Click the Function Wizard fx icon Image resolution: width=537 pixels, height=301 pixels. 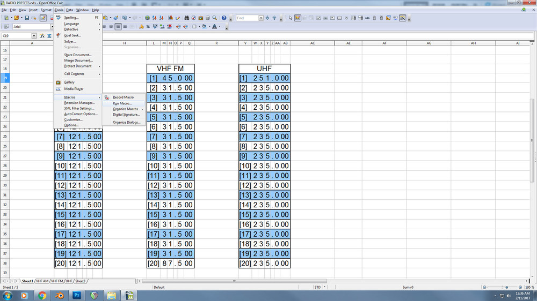coord(42,35)
